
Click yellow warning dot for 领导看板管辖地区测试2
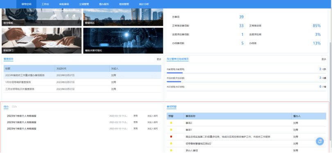coord(171,144)
